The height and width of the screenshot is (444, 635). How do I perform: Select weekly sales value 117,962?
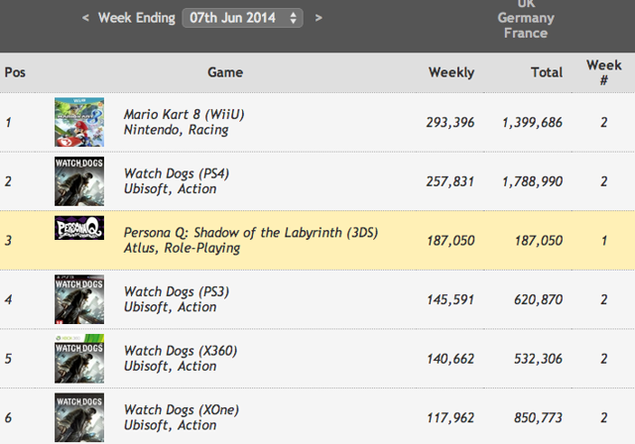pos(450,417)
